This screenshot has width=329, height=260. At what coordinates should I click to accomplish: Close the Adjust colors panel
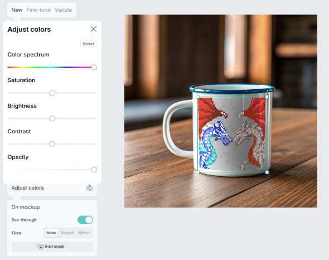point(93,29)
